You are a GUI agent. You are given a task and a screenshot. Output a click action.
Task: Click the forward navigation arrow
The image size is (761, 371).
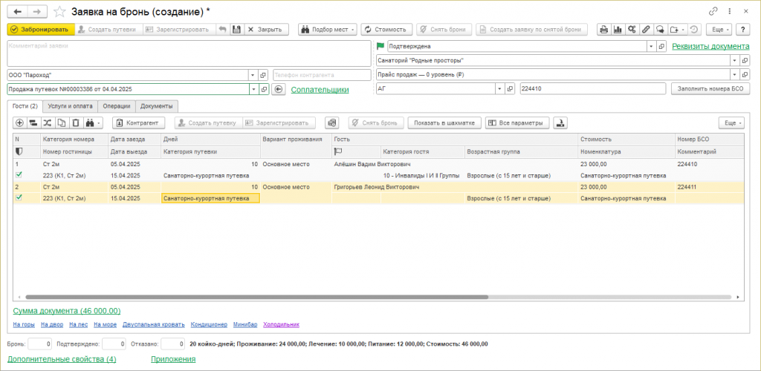tap(37, 11)
